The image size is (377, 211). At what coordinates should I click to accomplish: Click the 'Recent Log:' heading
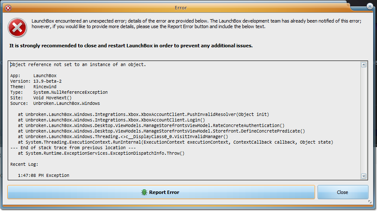[24, 164]
